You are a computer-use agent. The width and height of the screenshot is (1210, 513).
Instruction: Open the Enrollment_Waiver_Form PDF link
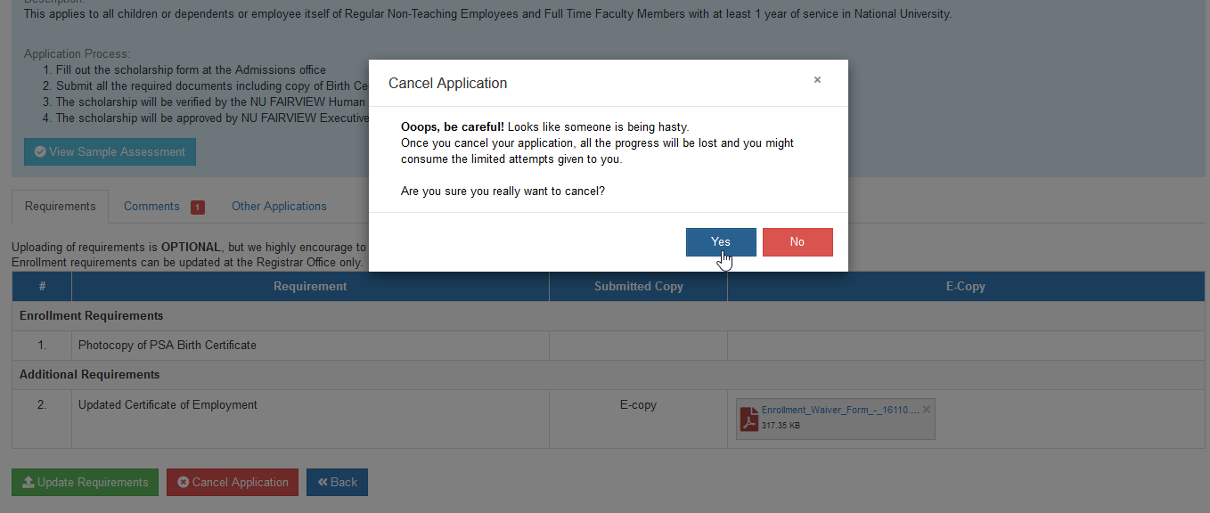(840, 411)
